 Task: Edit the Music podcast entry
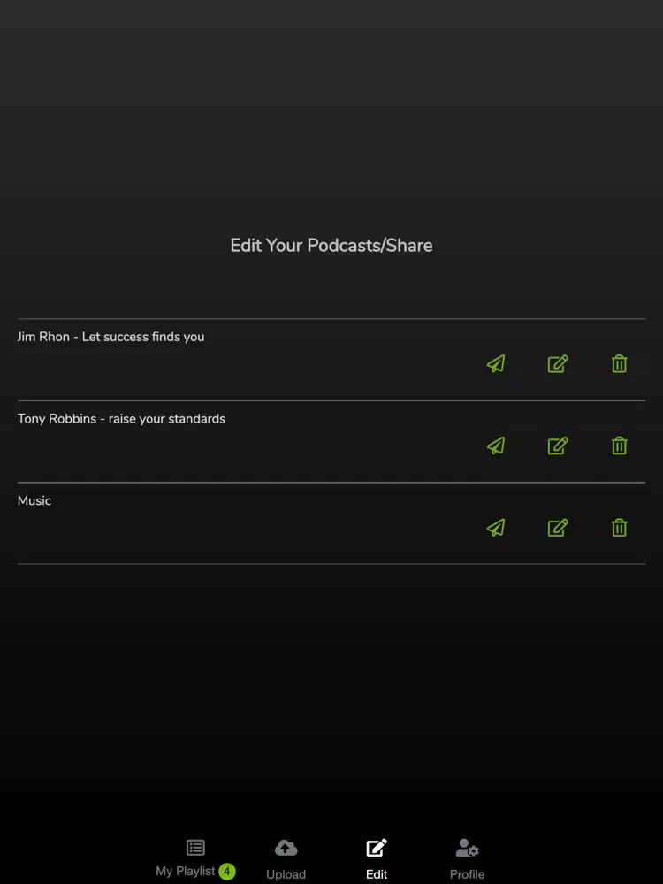[558, 528]
